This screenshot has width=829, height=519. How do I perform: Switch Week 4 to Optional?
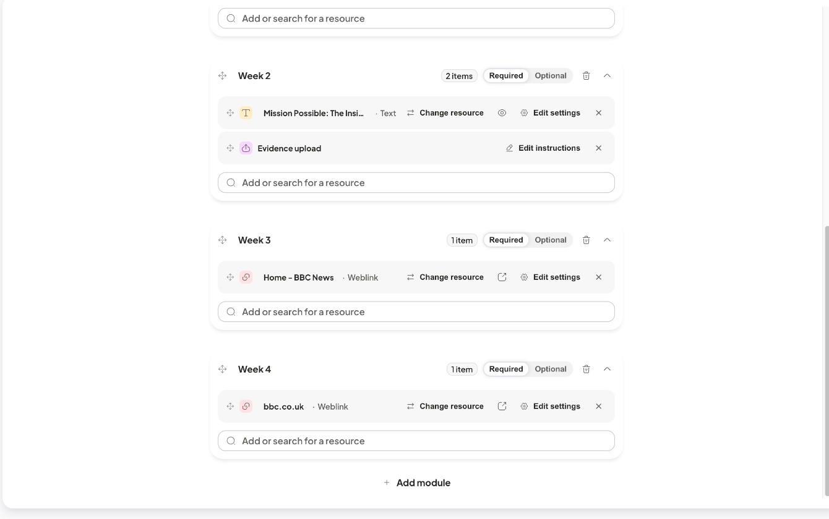coord(551,369)
